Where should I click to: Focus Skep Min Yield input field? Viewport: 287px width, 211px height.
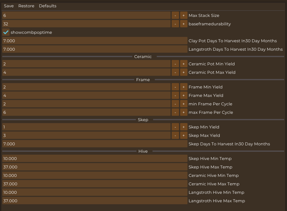click(86, 127)
